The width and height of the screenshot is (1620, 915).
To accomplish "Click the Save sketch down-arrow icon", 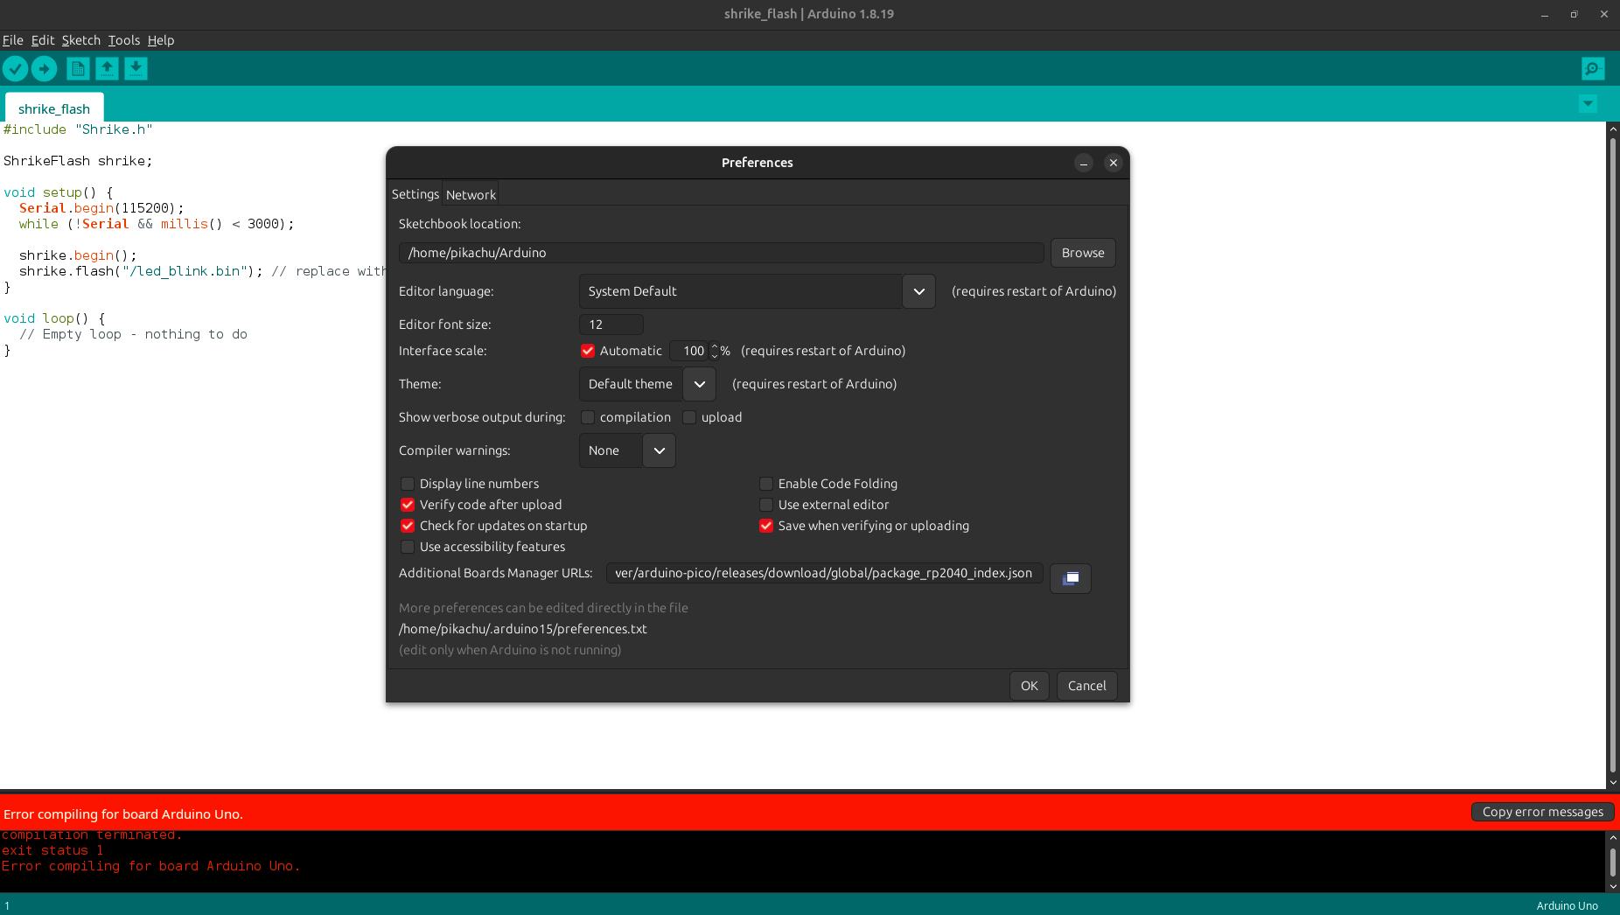I will coord(136,68).
